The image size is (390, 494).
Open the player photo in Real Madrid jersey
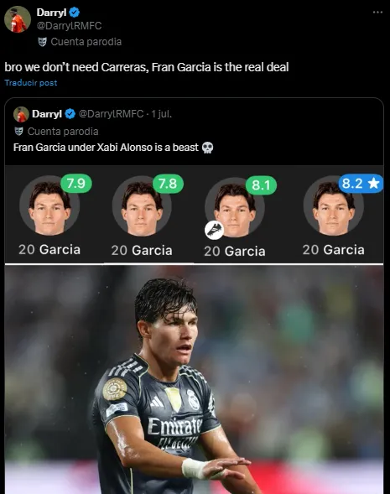click(x=194, y=379)
